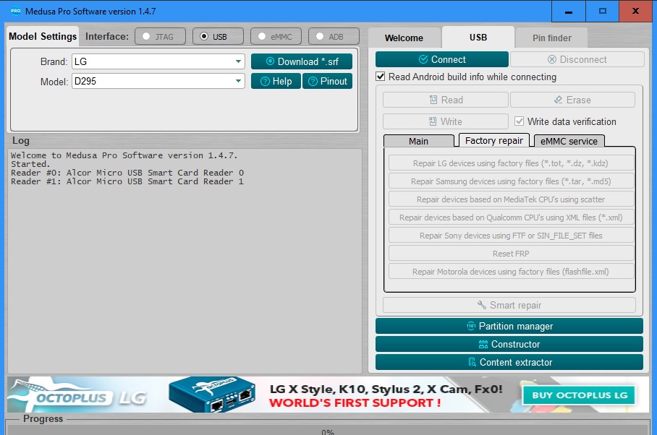Click the BUY OCTOPLUS LG banner button
This screenshot has height=435, width=657.
(x=580, y=395)
